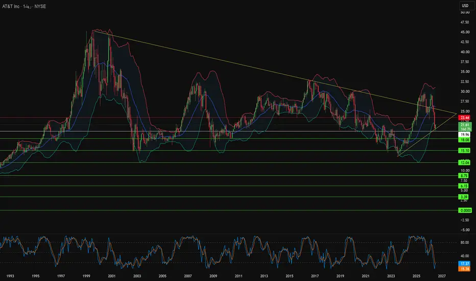Screen dimensions: 476x281
Task: Click the white 19.96 price label
Action: pos(465,134)
